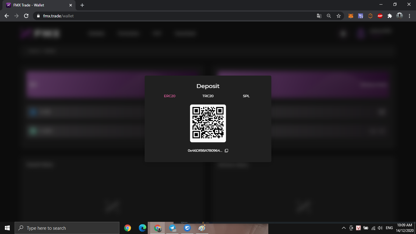
Task: Click the forward navigation arrow
Action: click(16, 16)
